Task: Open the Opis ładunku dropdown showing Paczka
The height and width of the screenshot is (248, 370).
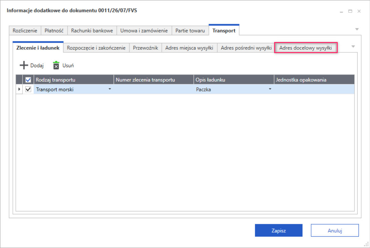Action: (270, 89)
